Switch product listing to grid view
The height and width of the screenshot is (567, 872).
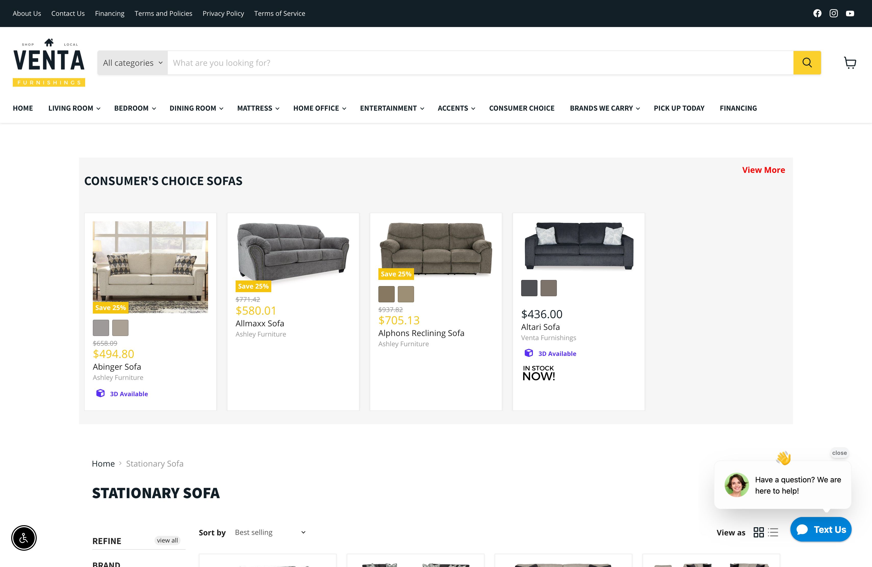pos(759,532)
